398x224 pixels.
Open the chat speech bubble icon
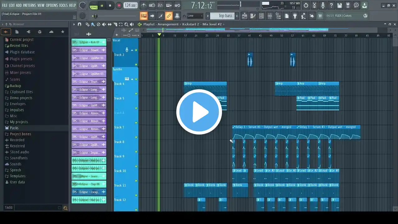tap(356, 5)
